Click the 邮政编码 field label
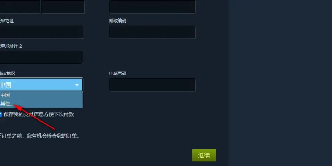Viewport: 332px width, 166px height. [x=118, y=21]
